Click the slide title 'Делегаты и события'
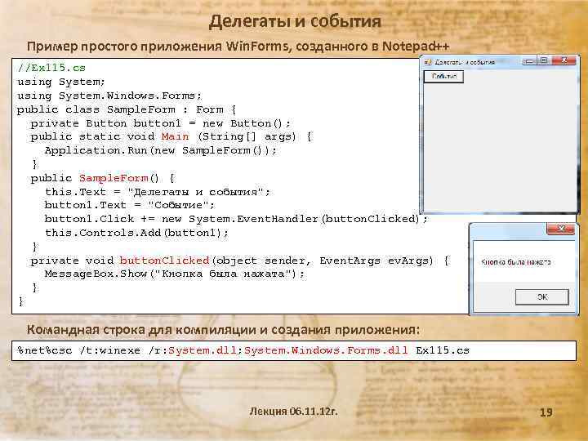 (295, 21)
